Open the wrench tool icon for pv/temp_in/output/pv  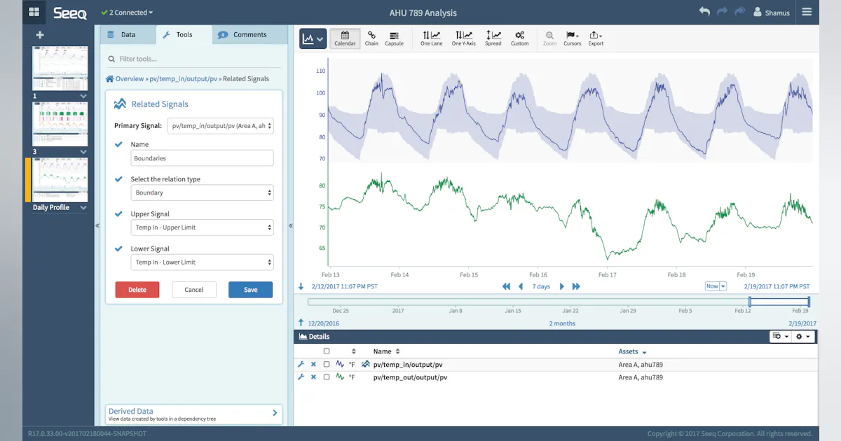coord(301,364)
